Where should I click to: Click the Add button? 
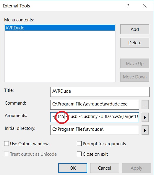click(x=135, y=29)
